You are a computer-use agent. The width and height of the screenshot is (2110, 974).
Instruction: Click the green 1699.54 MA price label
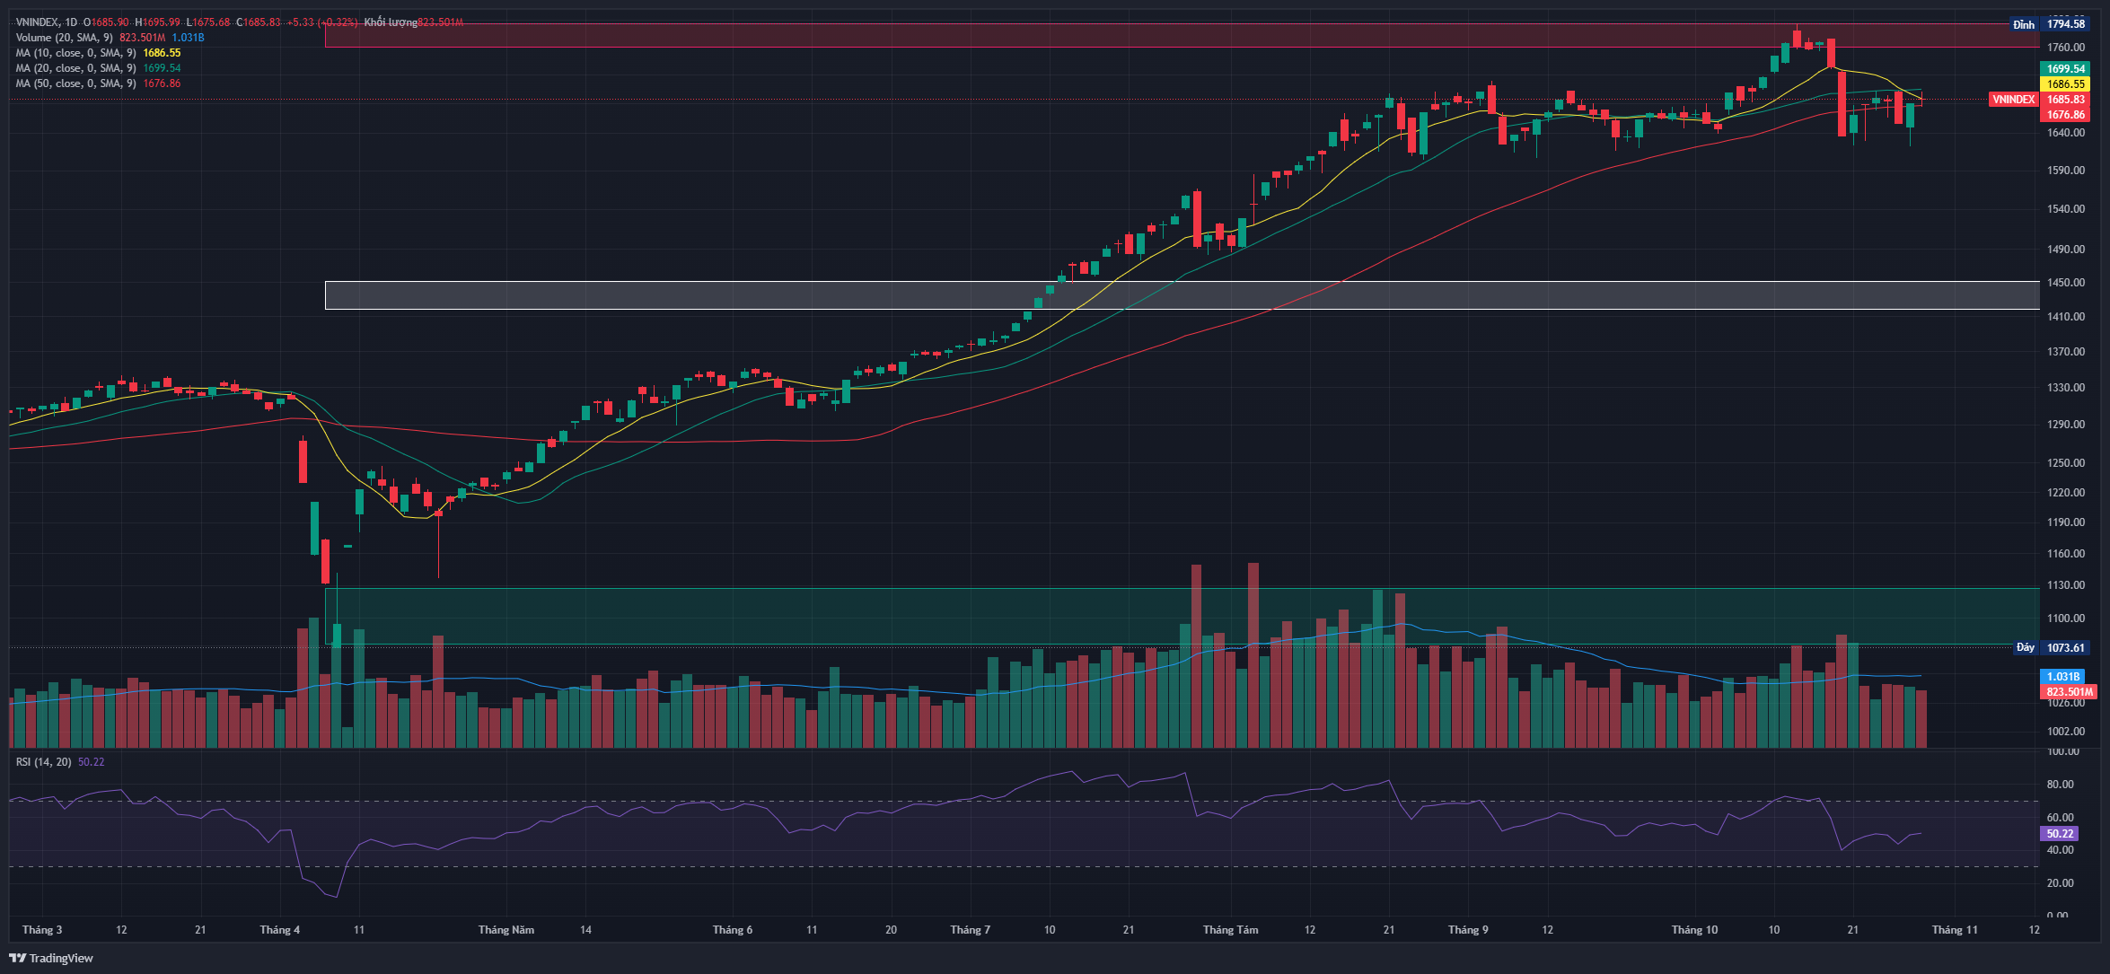pos(2065,69)
